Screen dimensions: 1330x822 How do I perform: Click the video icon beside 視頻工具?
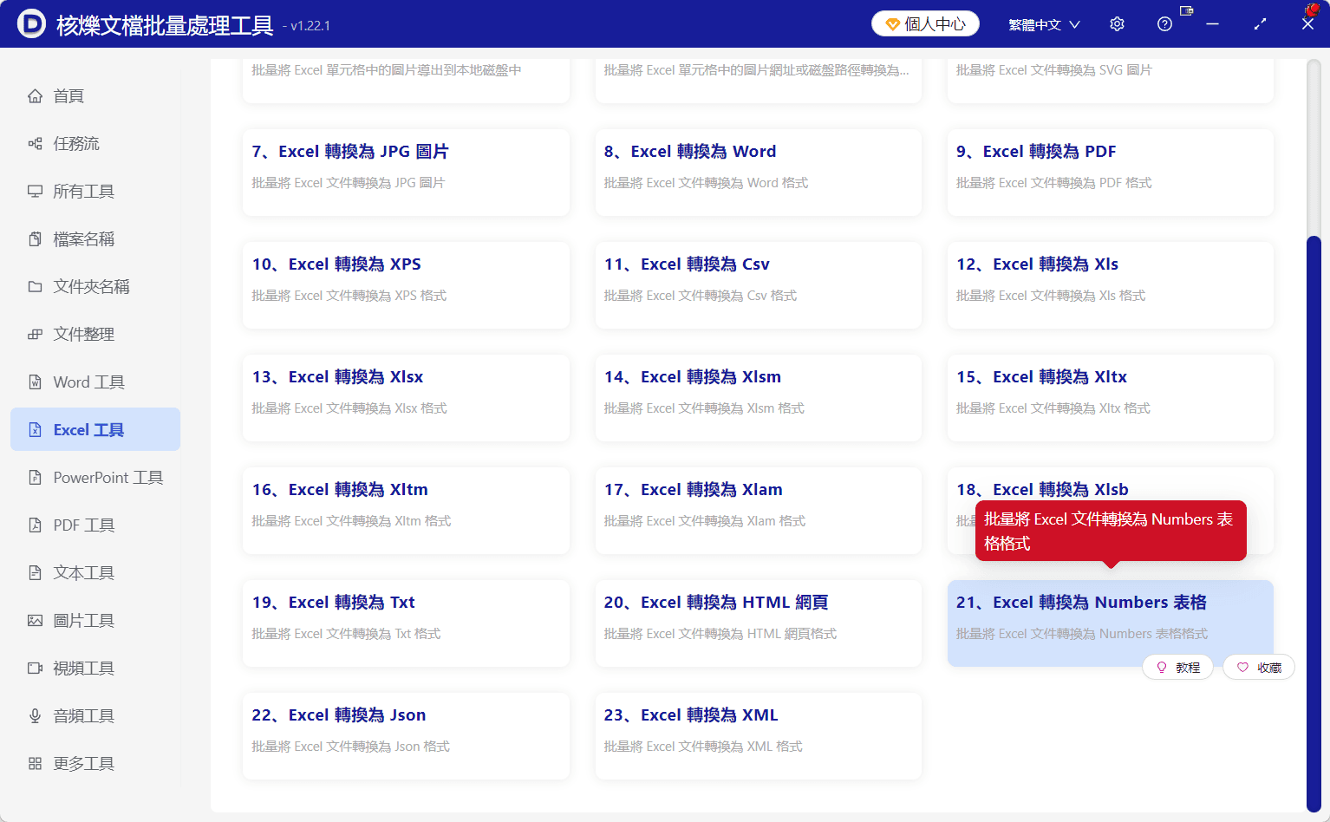(35, 669)
